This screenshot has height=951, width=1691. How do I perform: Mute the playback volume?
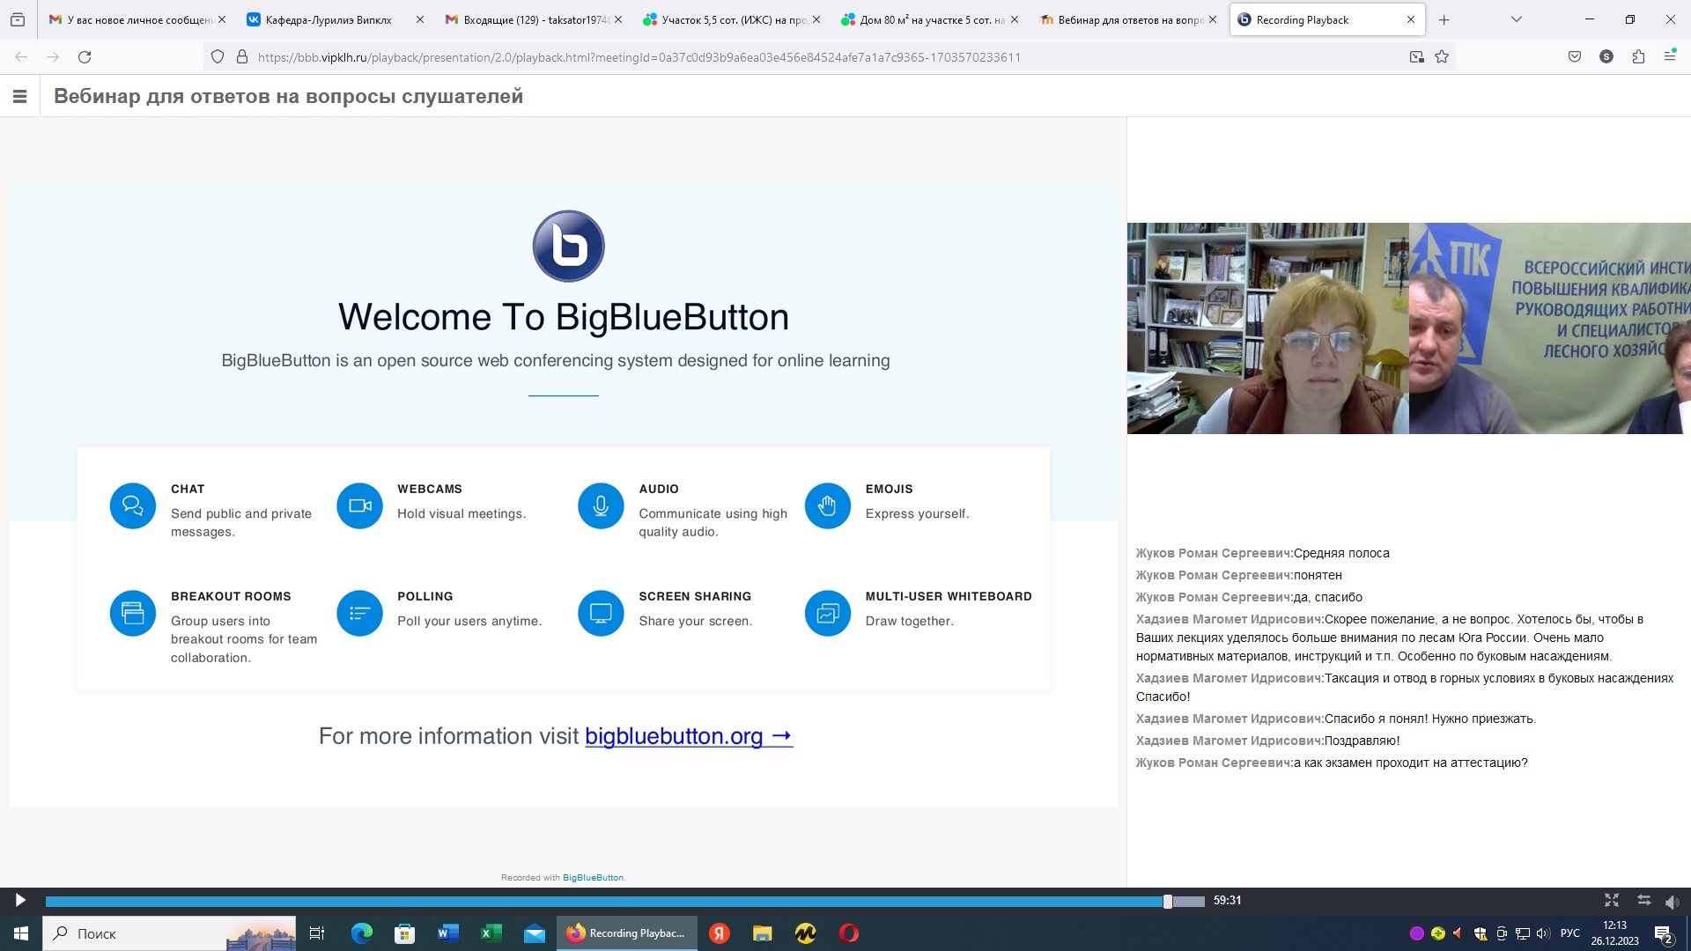1673,901
